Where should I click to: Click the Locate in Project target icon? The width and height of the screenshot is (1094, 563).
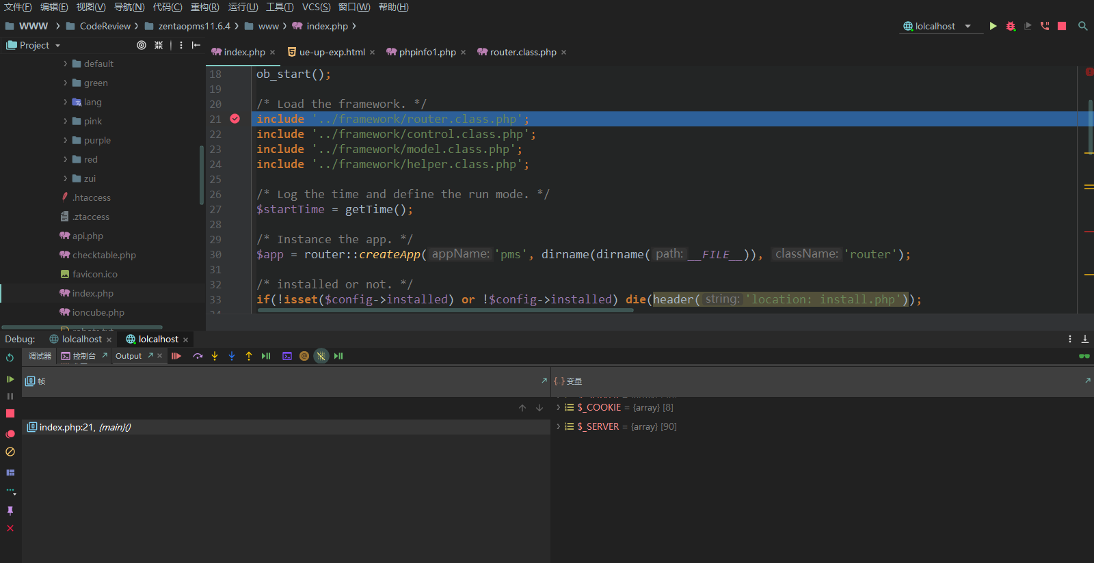pos(142,45)
